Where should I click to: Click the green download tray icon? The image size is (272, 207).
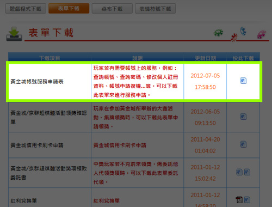coord(14,34)
